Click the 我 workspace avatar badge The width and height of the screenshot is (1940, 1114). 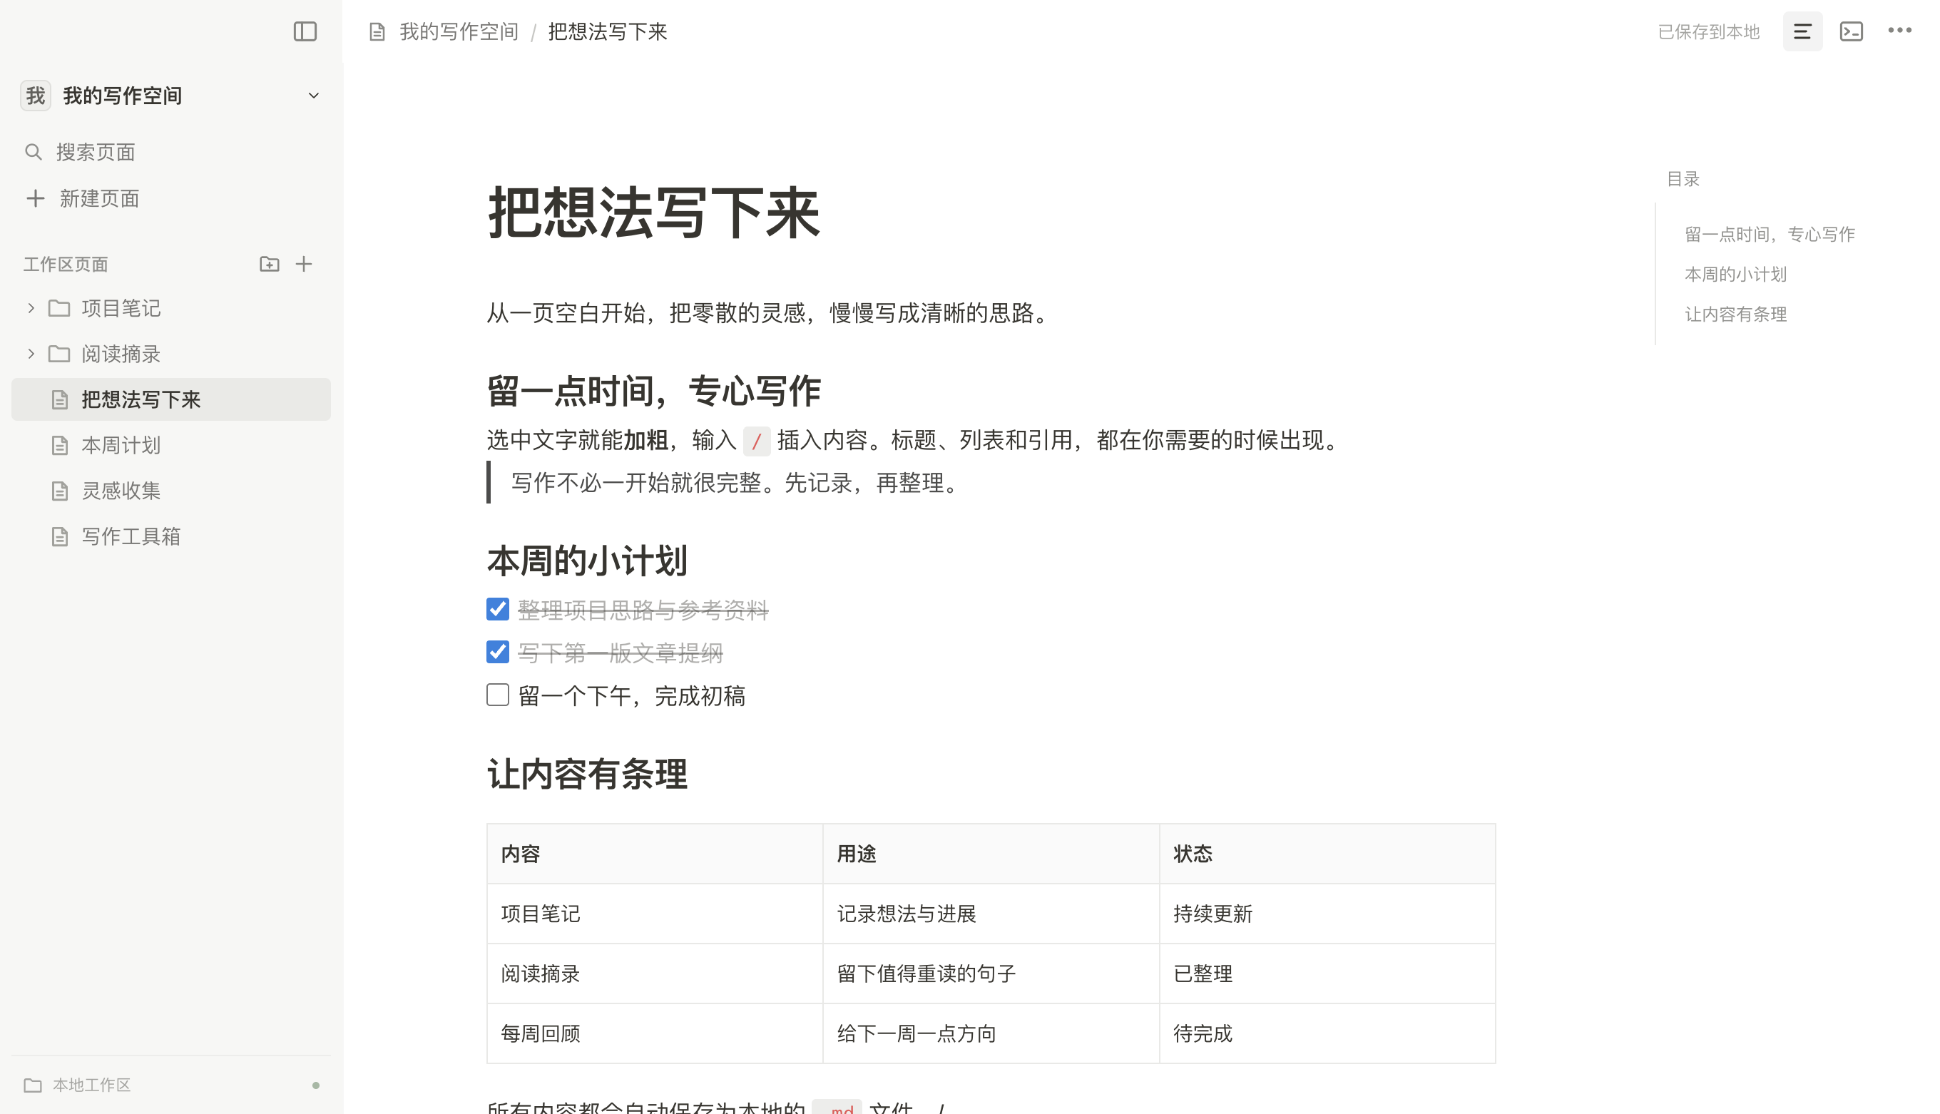35,96
